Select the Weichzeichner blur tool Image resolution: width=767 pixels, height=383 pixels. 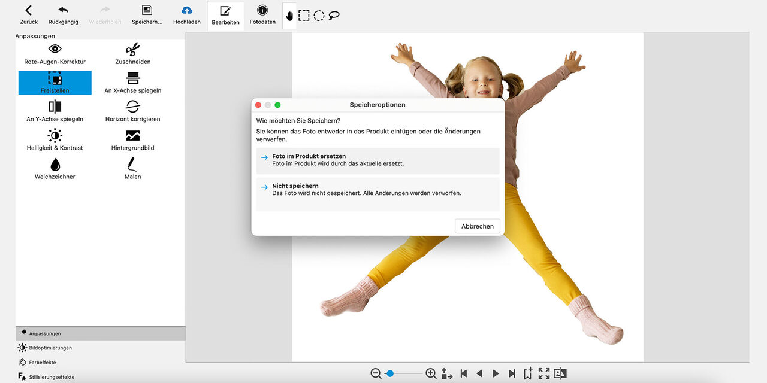coord(55,169)
